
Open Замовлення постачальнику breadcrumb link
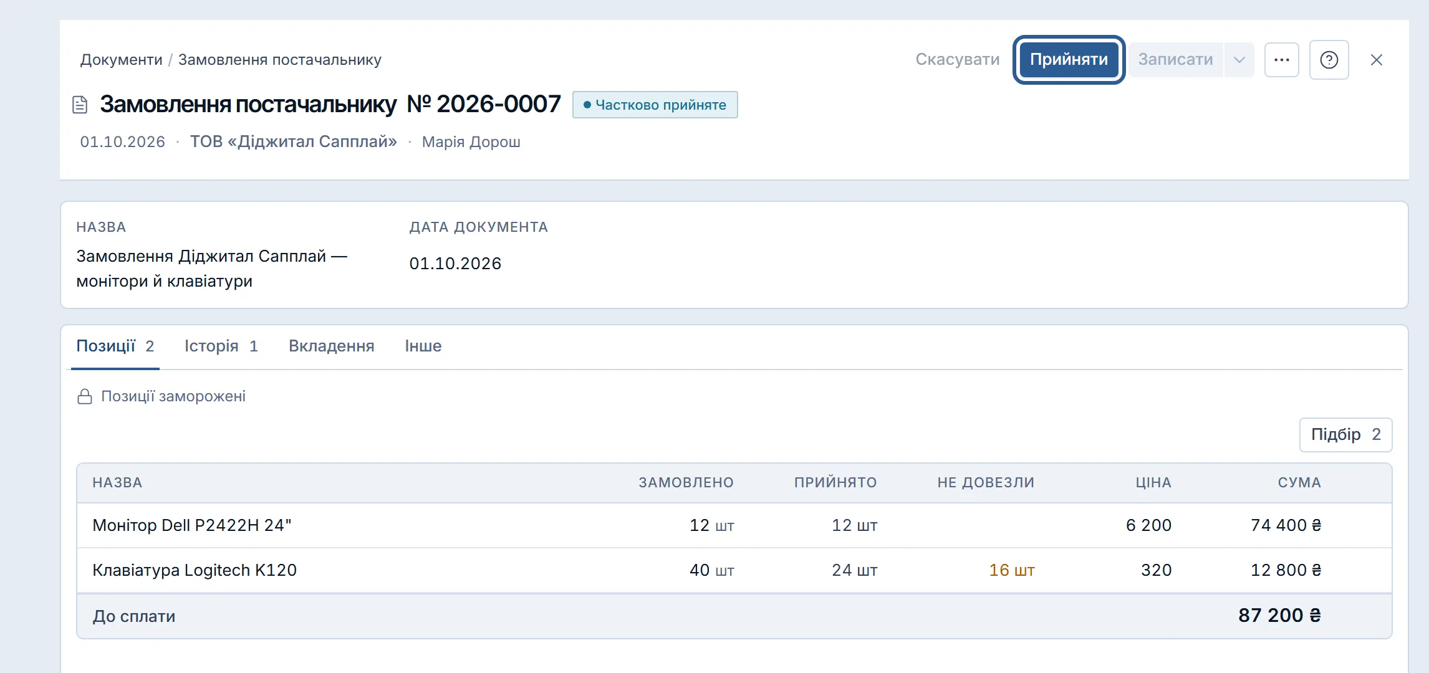point(279,60)
